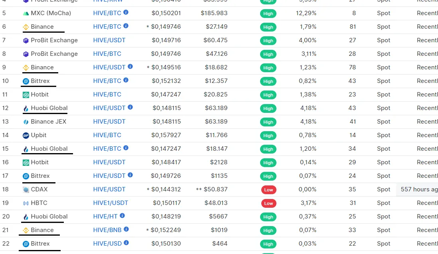The width and height of the screenshot is (438, 254).
Task: Click info icon beside HIVE/USDT in row 12
Action: pyautogui.click(x=130, y=107)
